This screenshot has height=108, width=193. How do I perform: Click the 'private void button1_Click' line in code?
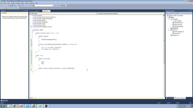click(57, 44)
